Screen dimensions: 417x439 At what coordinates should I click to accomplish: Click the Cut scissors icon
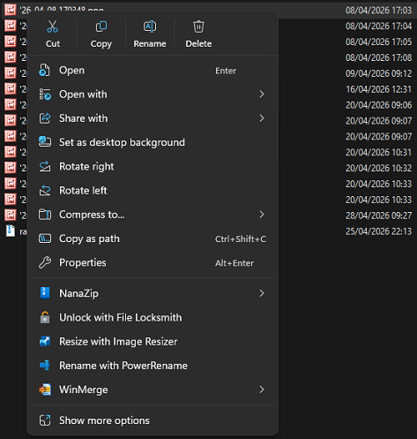point(53,26)
